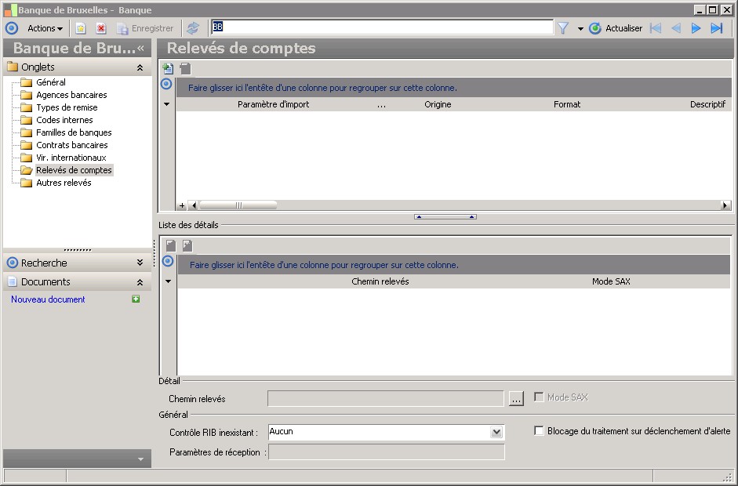
Task: Click the blue circle icon beside upper grid
Action: tap(166, 84)
